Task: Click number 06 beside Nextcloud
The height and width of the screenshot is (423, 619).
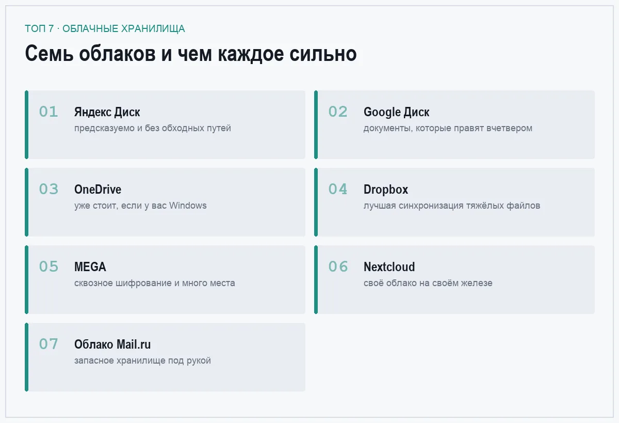Action: [338, 267]
